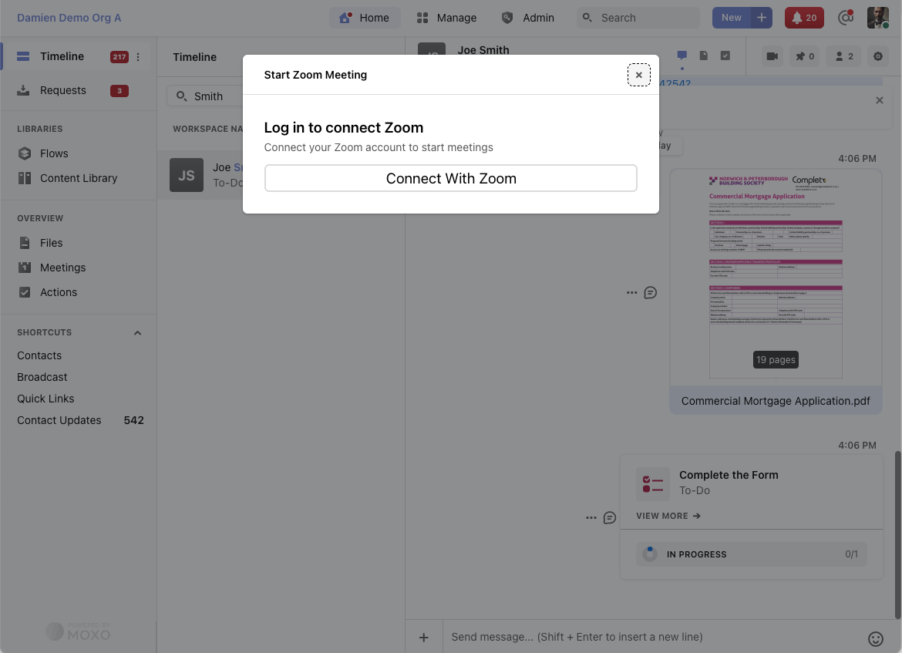The height and width of the screenshot is (653, 902).
Task: Click the plus button beside New
Action: tap(762, 18)
